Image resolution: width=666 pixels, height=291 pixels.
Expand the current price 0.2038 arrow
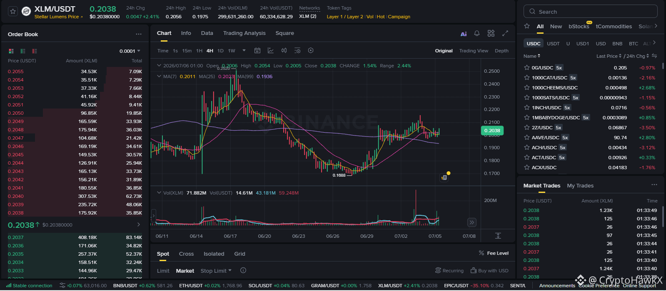point(139,224)
